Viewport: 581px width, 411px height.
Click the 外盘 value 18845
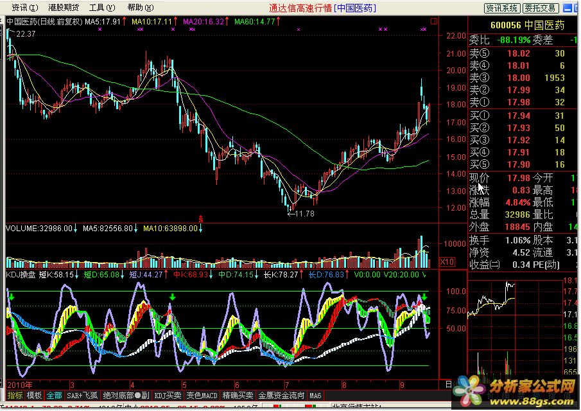[517, 227]
